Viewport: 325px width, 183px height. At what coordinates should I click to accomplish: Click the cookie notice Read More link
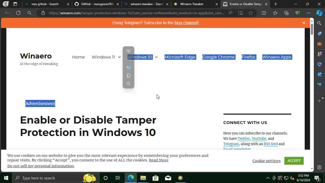159,160
